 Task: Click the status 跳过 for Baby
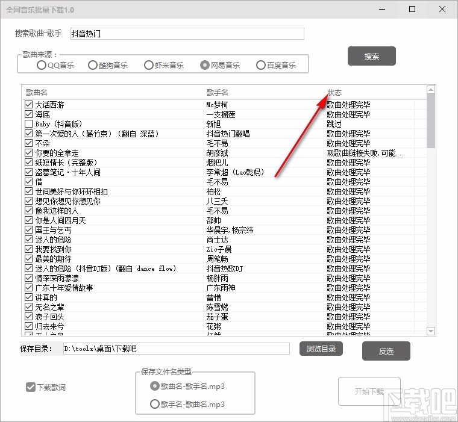[334, 124]
